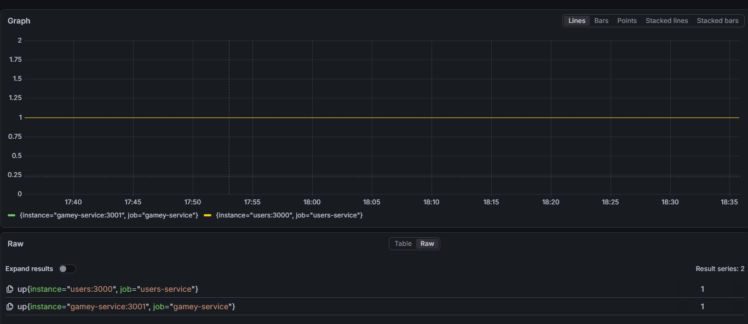Switch to Stacked lines rendering
This screenshot has width=748, height=324.
tap(666, 20)
